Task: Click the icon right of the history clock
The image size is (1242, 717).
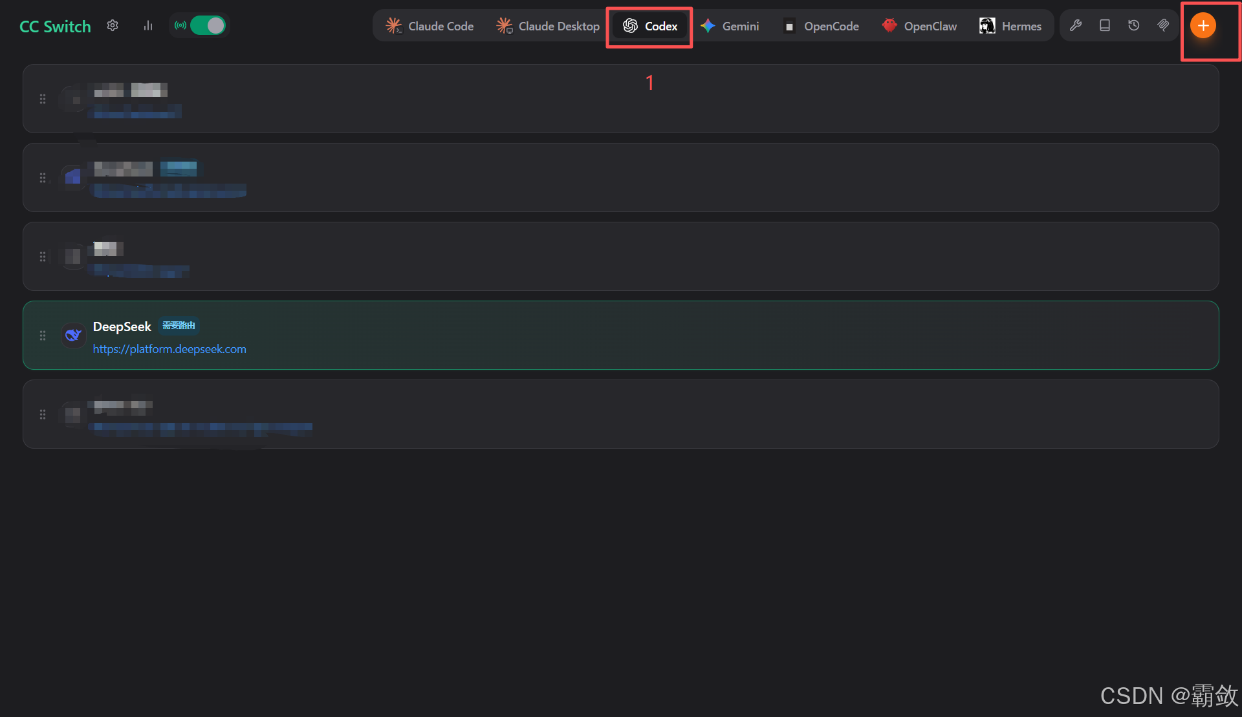Action: [1163, 25]
